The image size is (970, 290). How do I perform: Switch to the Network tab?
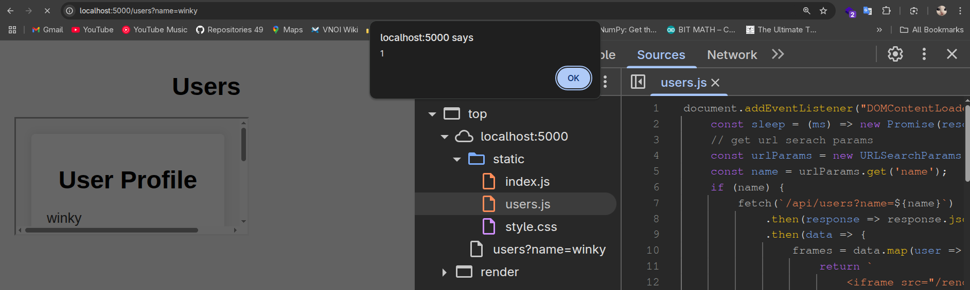pyautogui.click(x=731, y=55)
